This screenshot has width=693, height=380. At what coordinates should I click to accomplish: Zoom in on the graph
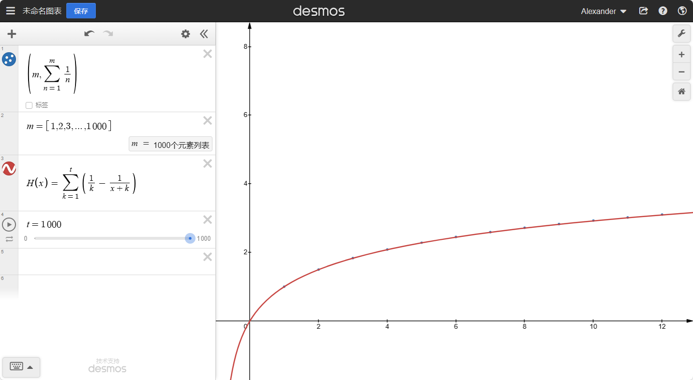pyautogui.click(x=681, y=55)
